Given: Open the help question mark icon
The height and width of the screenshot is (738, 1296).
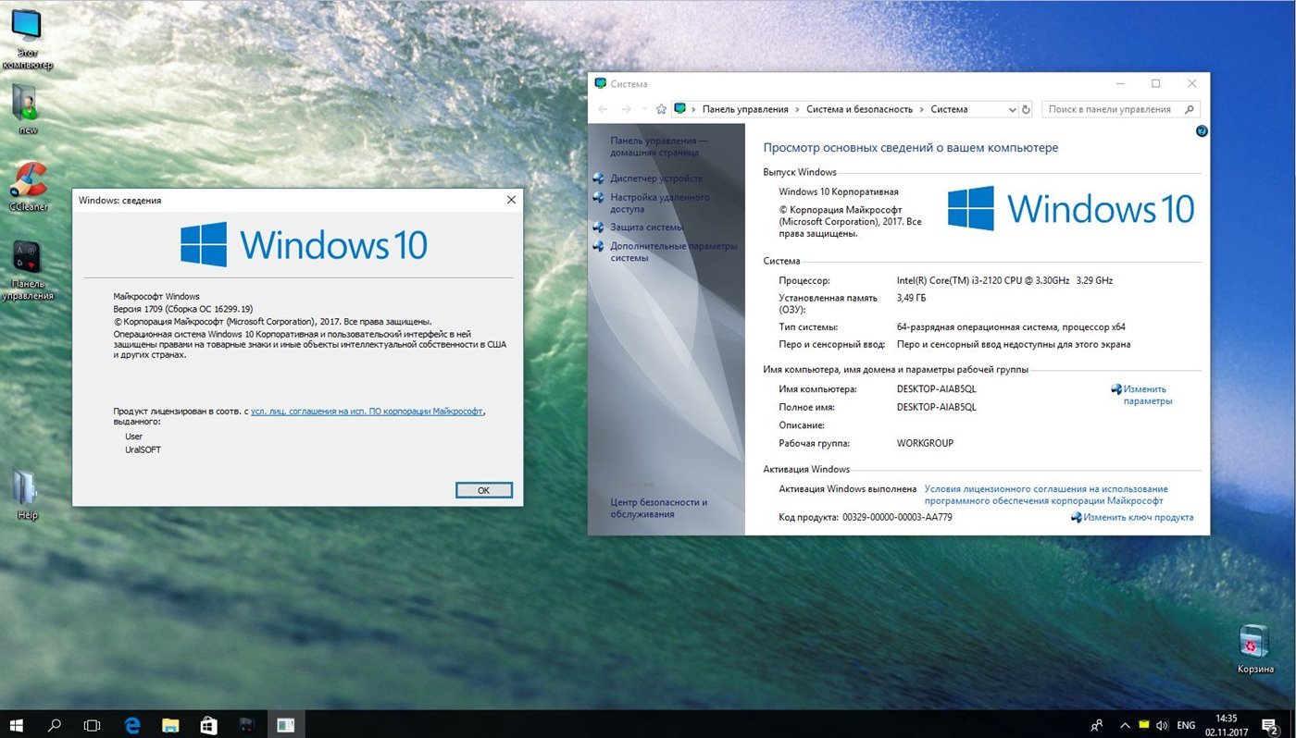Looking at the screenshot, I should click(1202, 131).
